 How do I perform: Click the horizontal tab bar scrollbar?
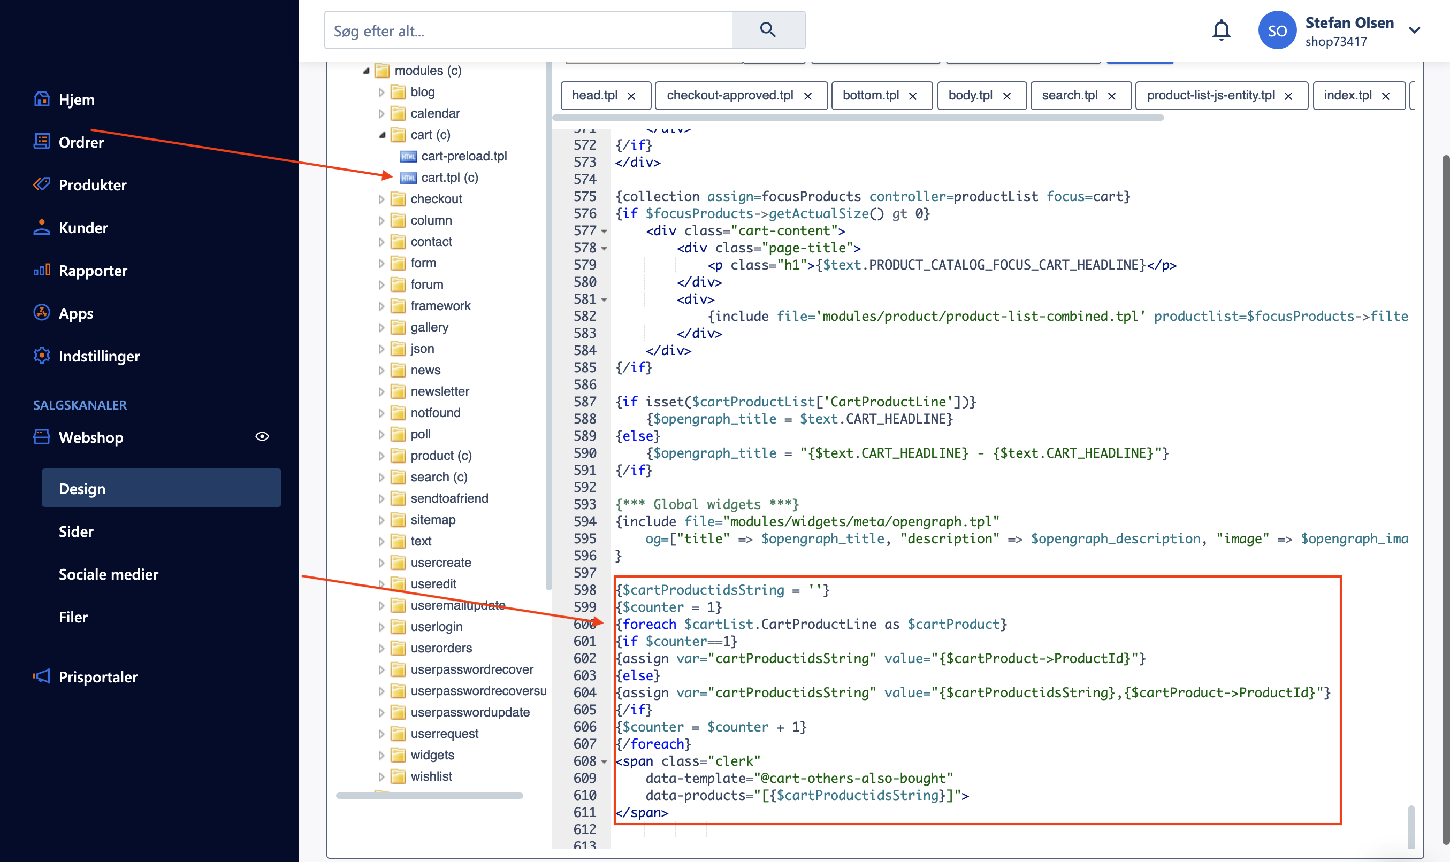click(x=858, y=118)
